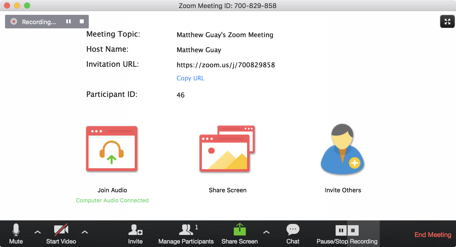Stop recording in the top Recording indicator
This screenshot has height=247, width=456.
pos(82,22)
